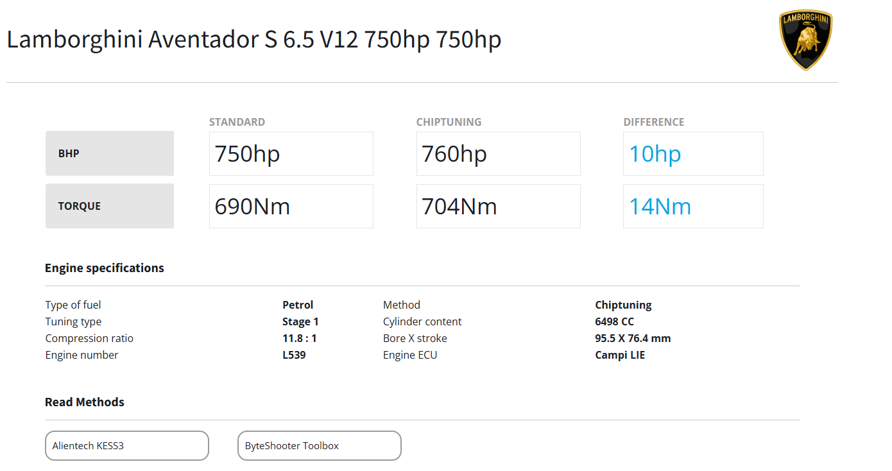This screenshot has width=892, height=471.
Task: Click the CHIPTUNING column header
Action: 449,122
